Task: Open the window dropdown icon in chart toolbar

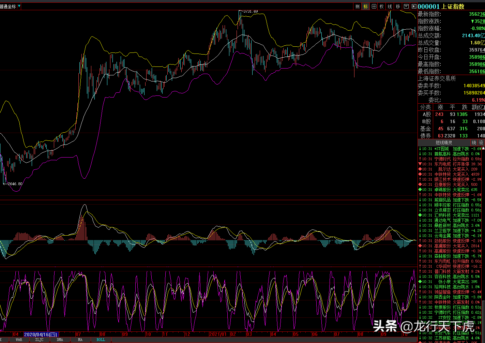Action: tap(406, 6)
